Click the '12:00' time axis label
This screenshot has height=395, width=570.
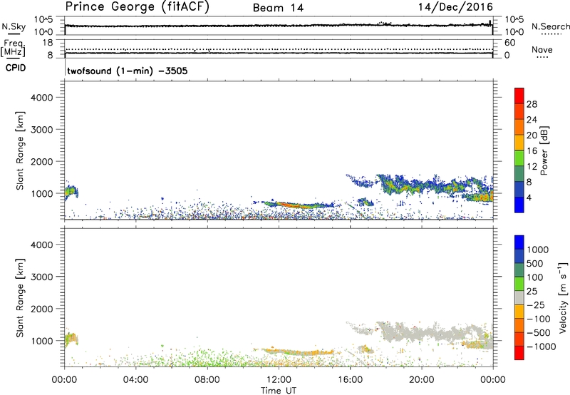279,380
